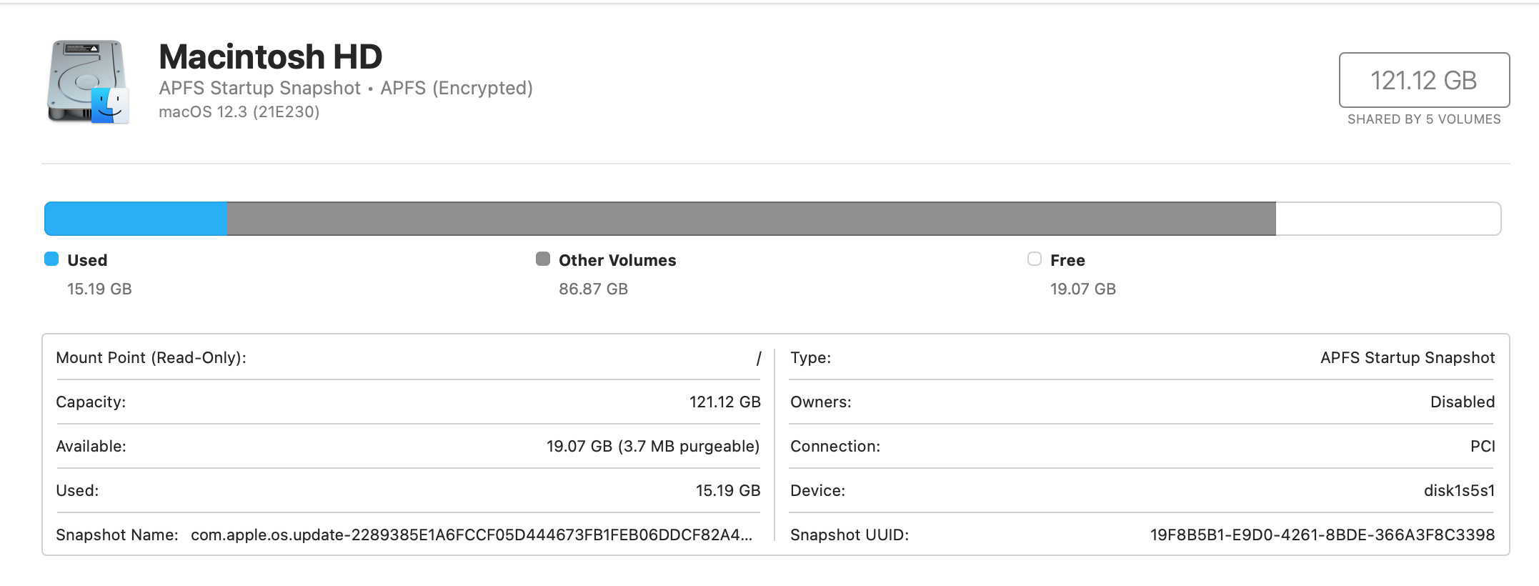Click the 121.12 GB capacity box

coord(1424,80)
